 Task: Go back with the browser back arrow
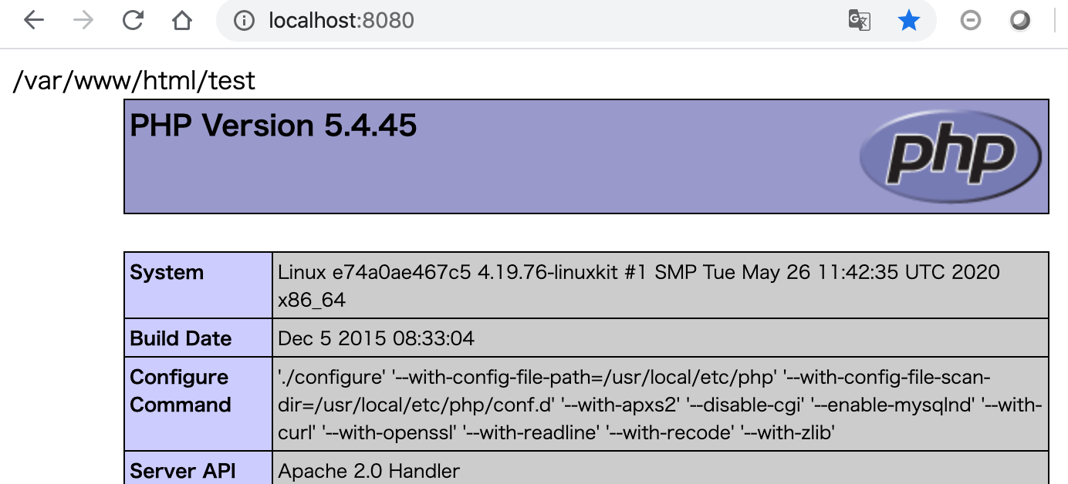click(34, 20)
